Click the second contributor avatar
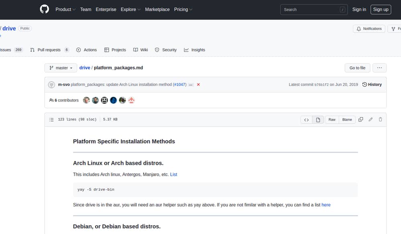 click(95, 100)
